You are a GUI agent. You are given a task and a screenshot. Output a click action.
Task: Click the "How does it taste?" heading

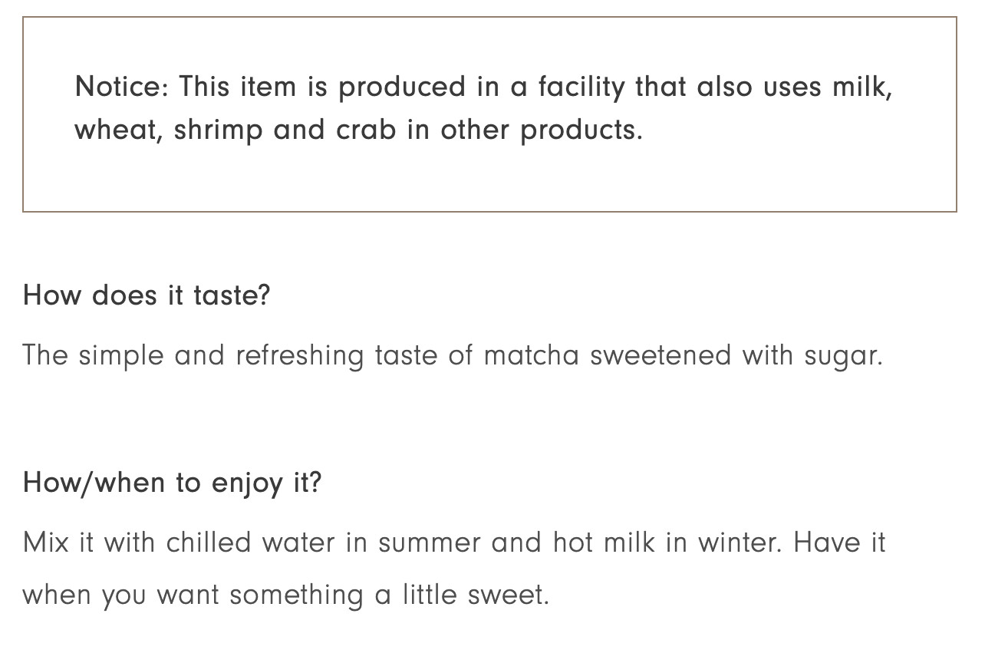tap(147, 295)
